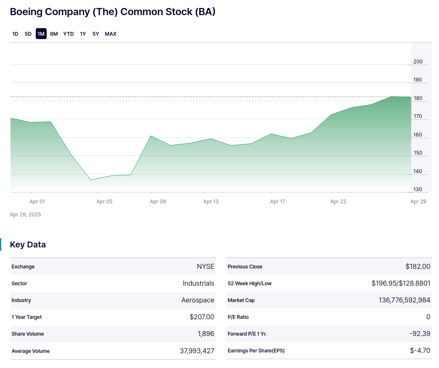The width and height of the screenshot is (439, 368).
Task: Click the P/E Ratio value 0
Action: 428,317
